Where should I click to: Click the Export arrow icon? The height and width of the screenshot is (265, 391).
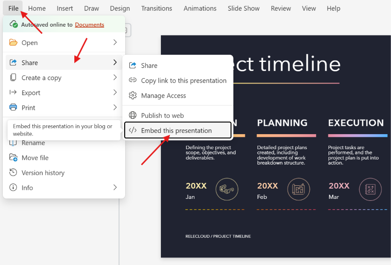click(13, 92)
